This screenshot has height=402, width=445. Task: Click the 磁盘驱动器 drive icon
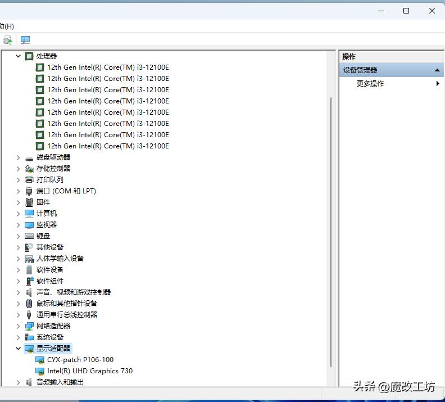[x=29, y=158]
